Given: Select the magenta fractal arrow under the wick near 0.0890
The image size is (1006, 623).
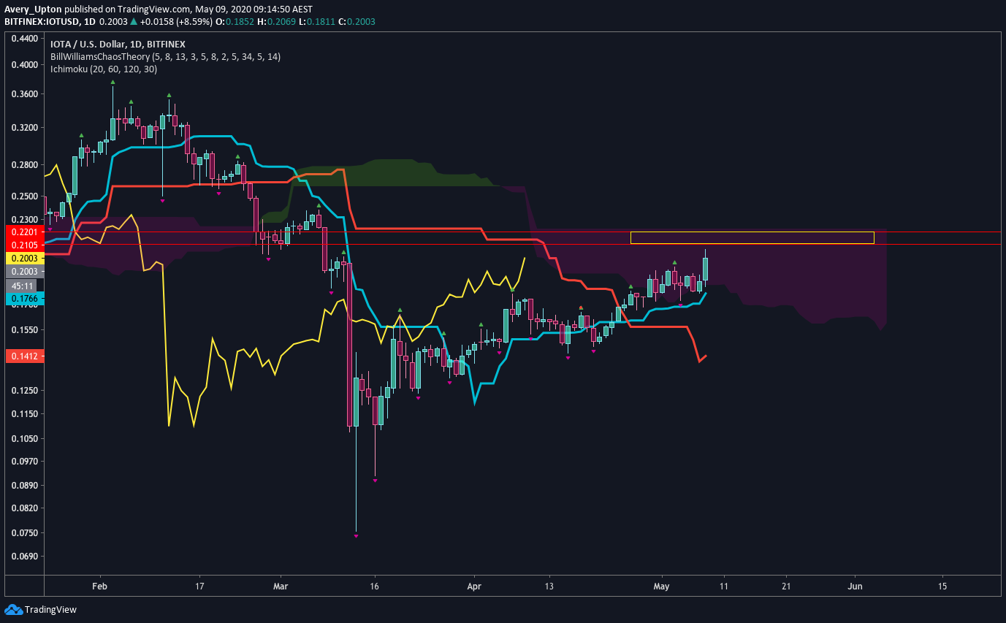Looking at the screenshot, I should 375,480.
